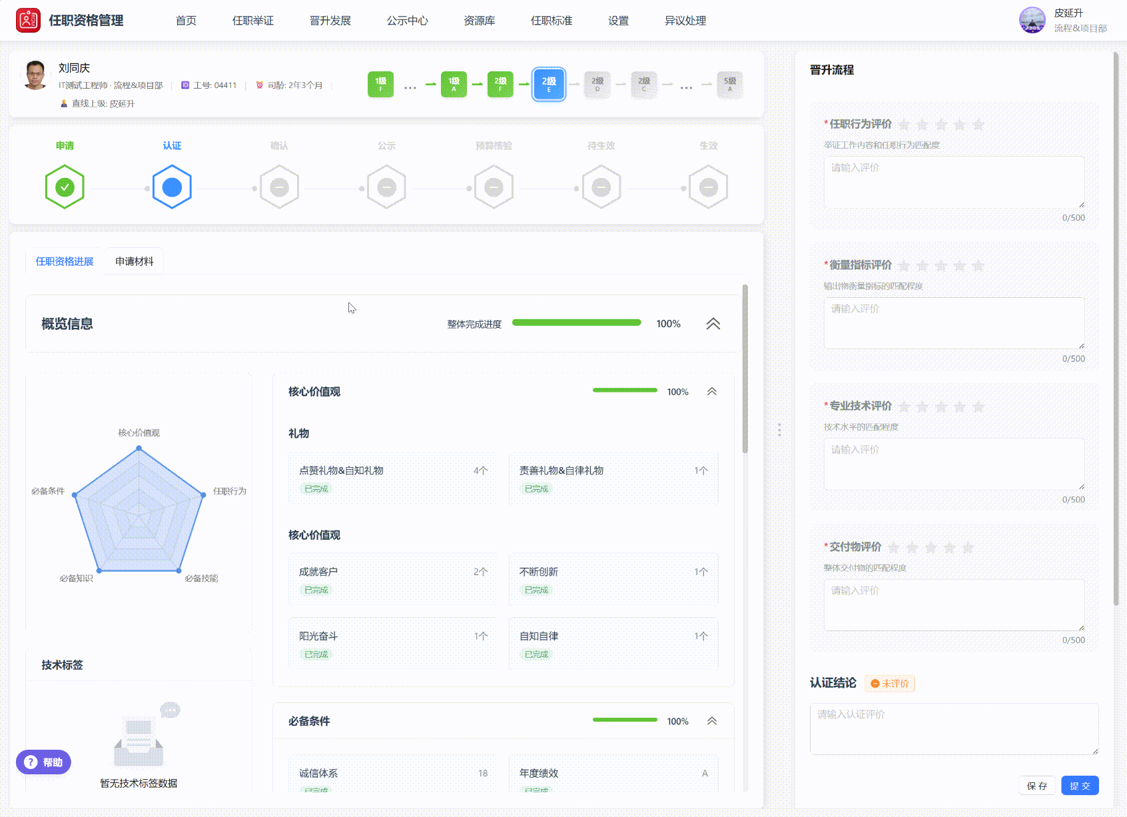Click the blue 2级 E level badge
Screen dimensions: 1127x817
[548, 85]
